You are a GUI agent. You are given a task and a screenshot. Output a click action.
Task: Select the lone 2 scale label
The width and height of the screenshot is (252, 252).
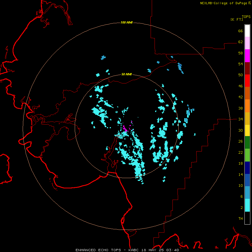pyautogui.click(x=242, y=207)
